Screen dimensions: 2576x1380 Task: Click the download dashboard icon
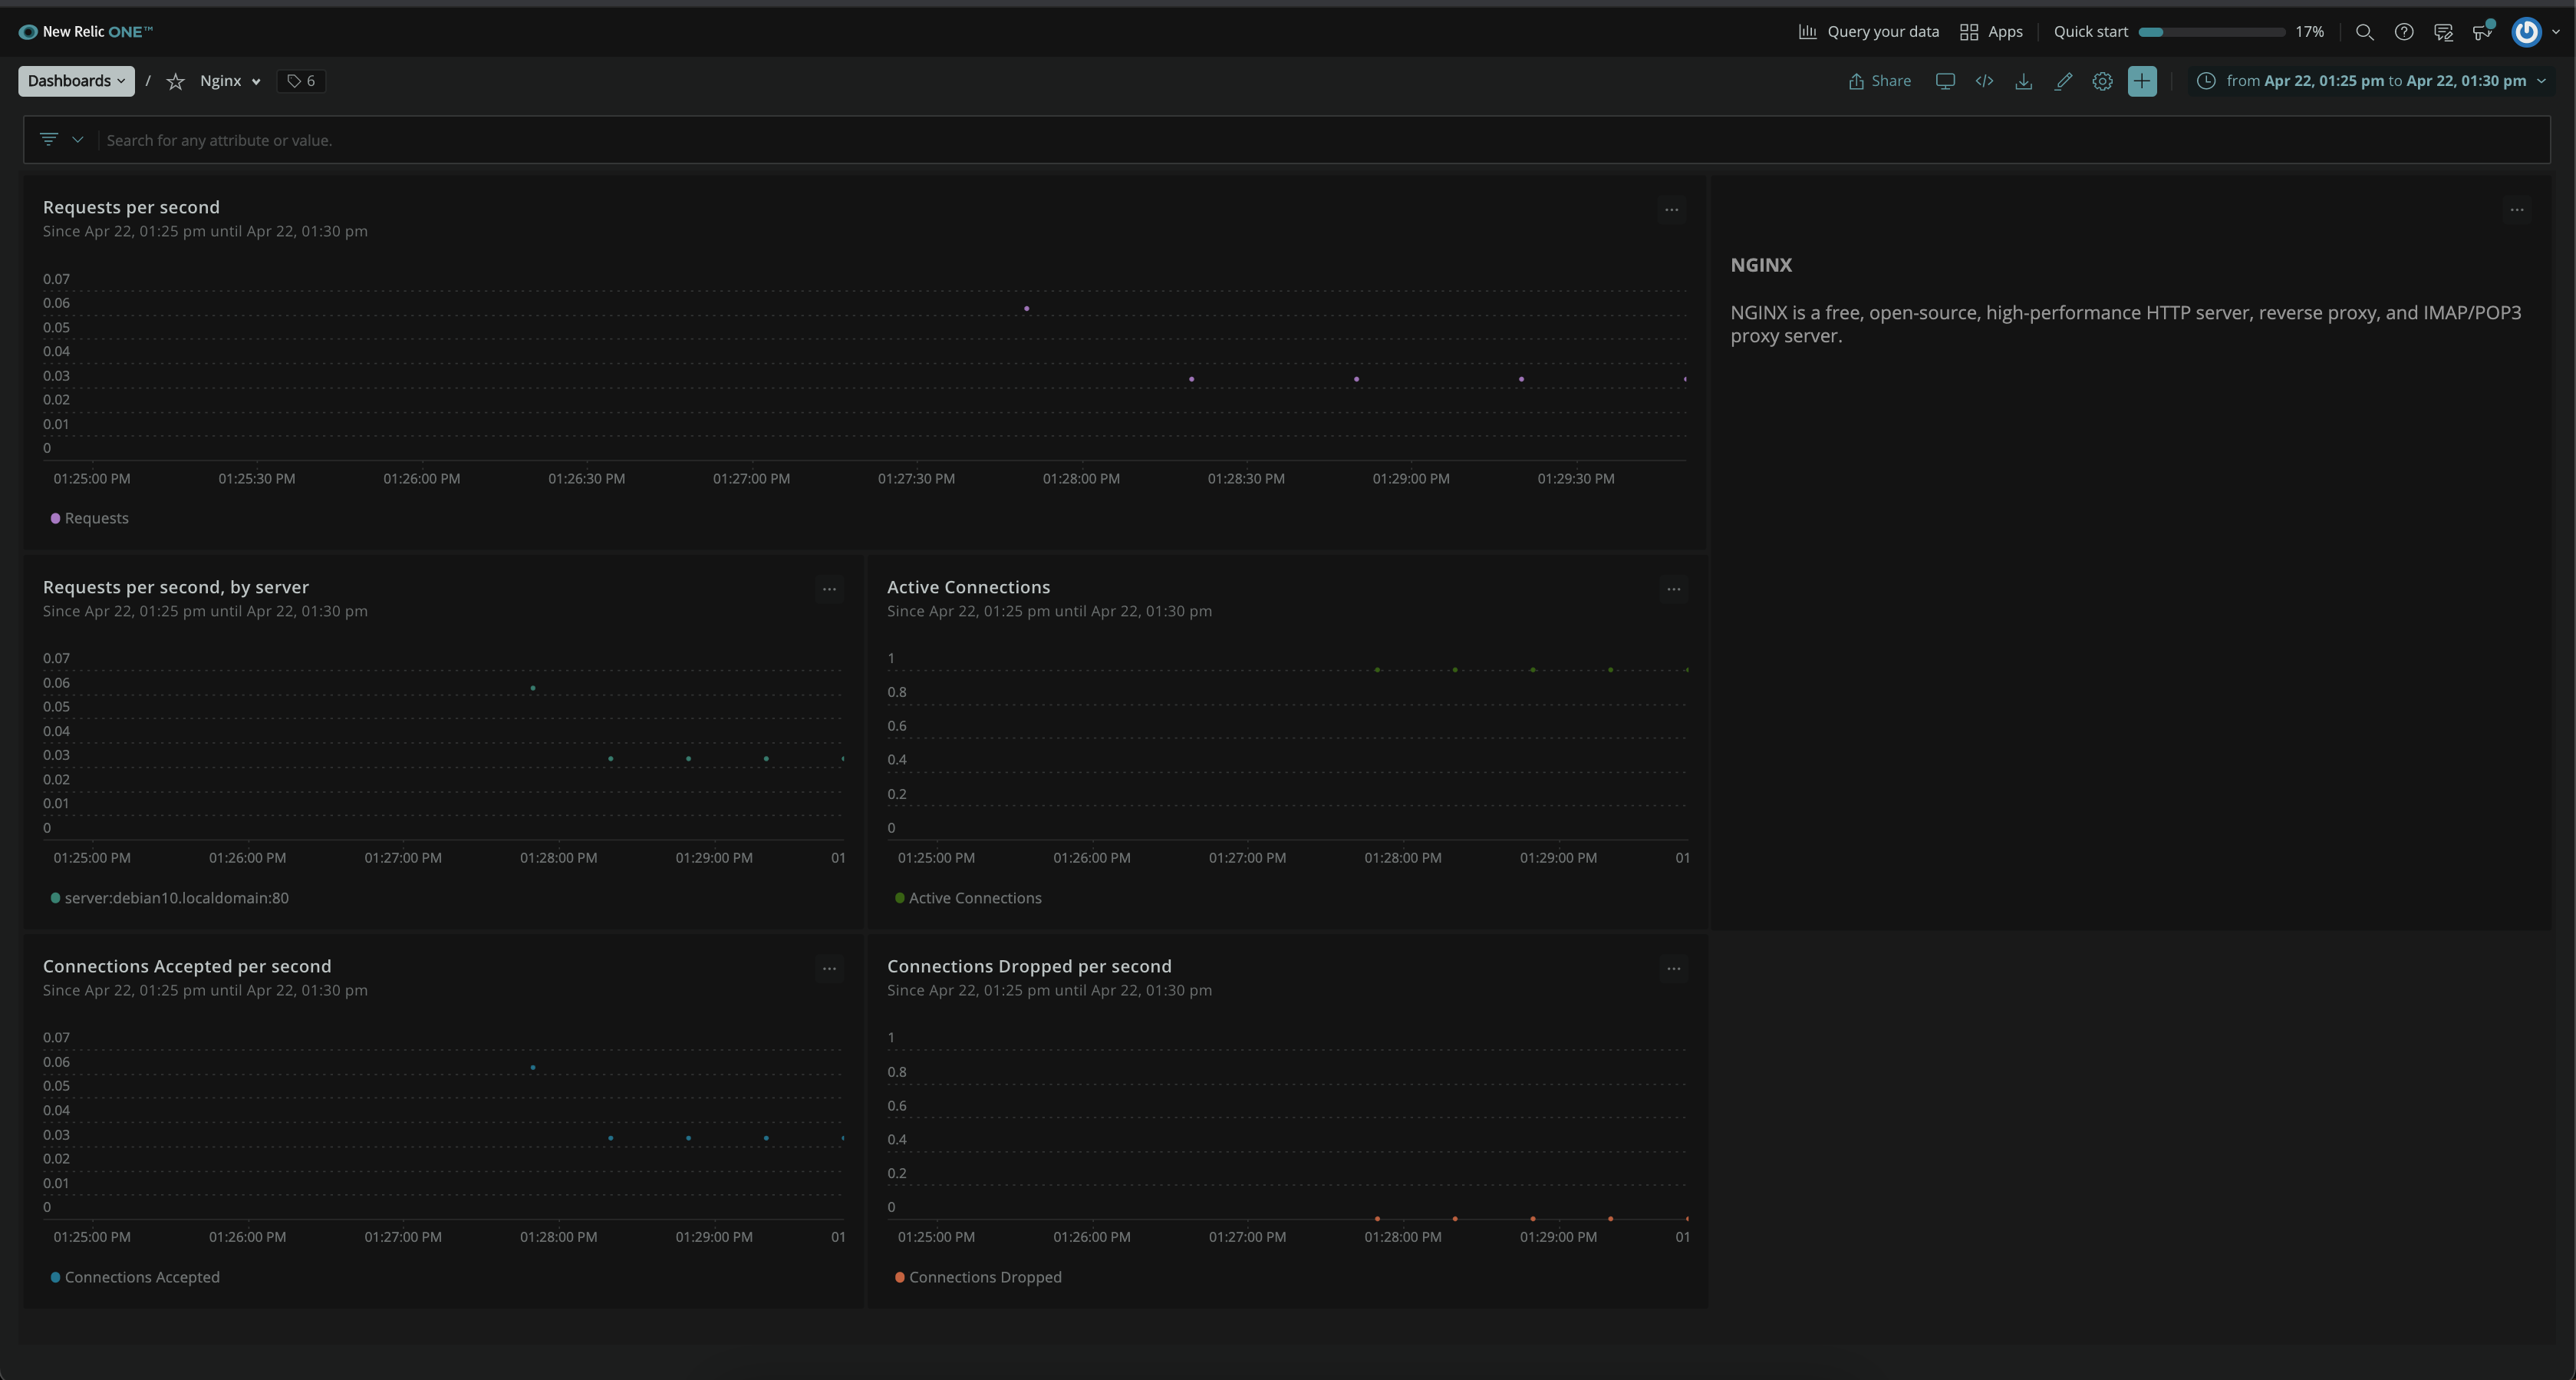coord(2023,81)
